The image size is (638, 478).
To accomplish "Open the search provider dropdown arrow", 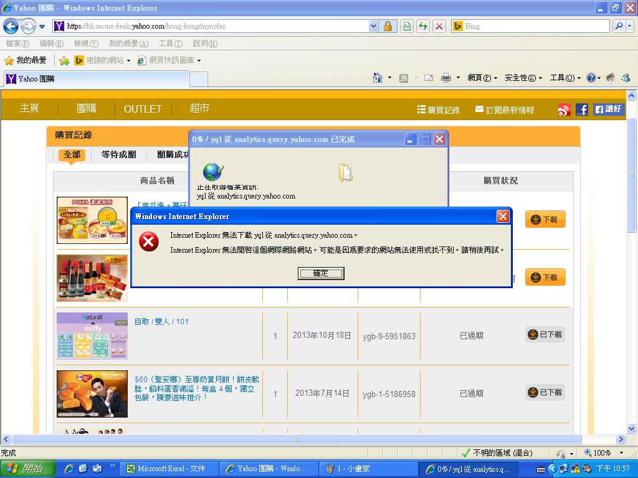I will click(x=630, y=26).
